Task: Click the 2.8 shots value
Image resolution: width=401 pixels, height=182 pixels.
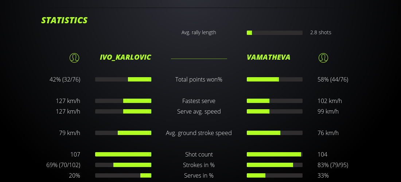Action: click(x=321, y=32)
